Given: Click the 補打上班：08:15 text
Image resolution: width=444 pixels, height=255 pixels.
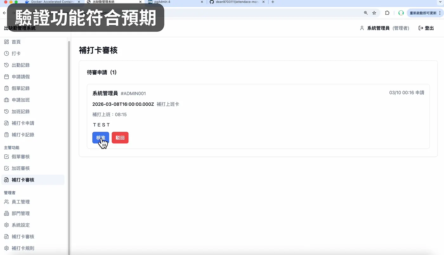Looking at the screenshot, I should (x=109, y=115).
